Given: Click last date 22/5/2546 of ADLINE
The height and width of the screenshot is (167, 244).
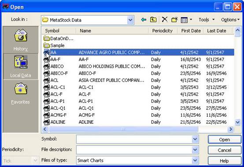Looking at the screenshot, I should 216,122.
